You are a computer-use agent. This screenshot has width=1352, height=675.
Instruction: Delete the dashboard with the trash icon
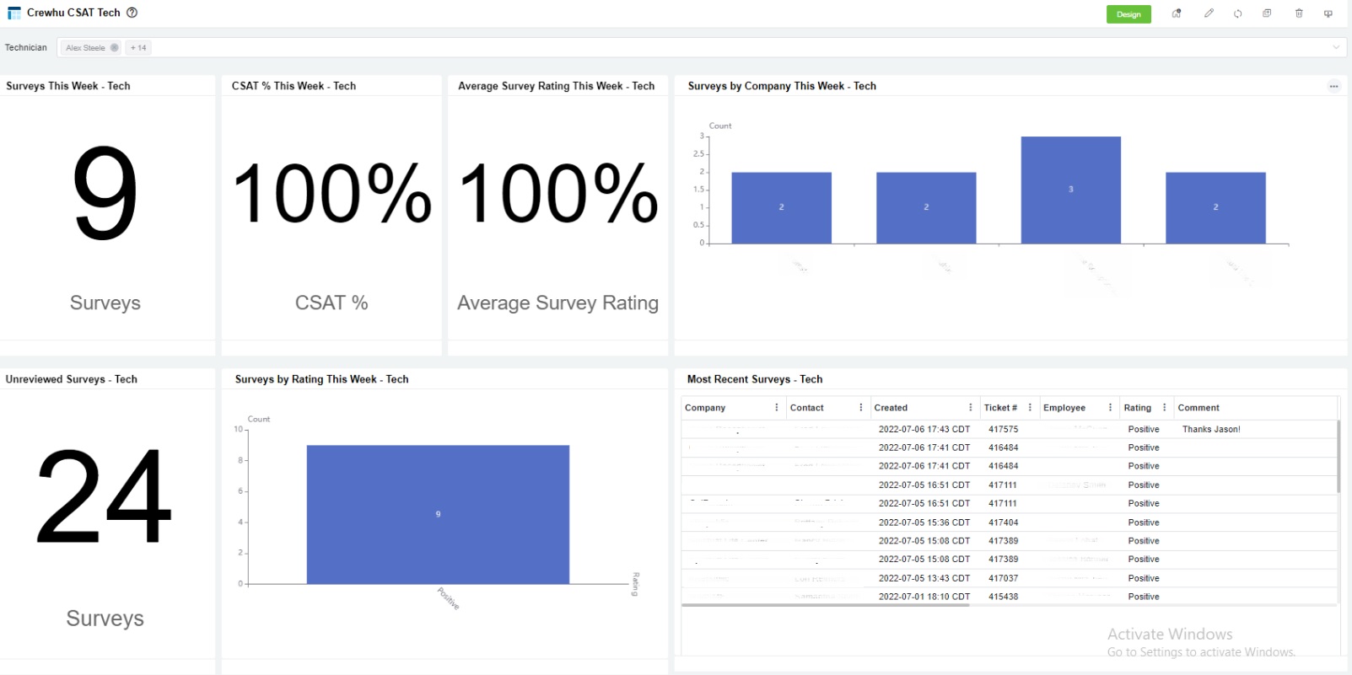pyautogui.click(x=1299, y=13)
